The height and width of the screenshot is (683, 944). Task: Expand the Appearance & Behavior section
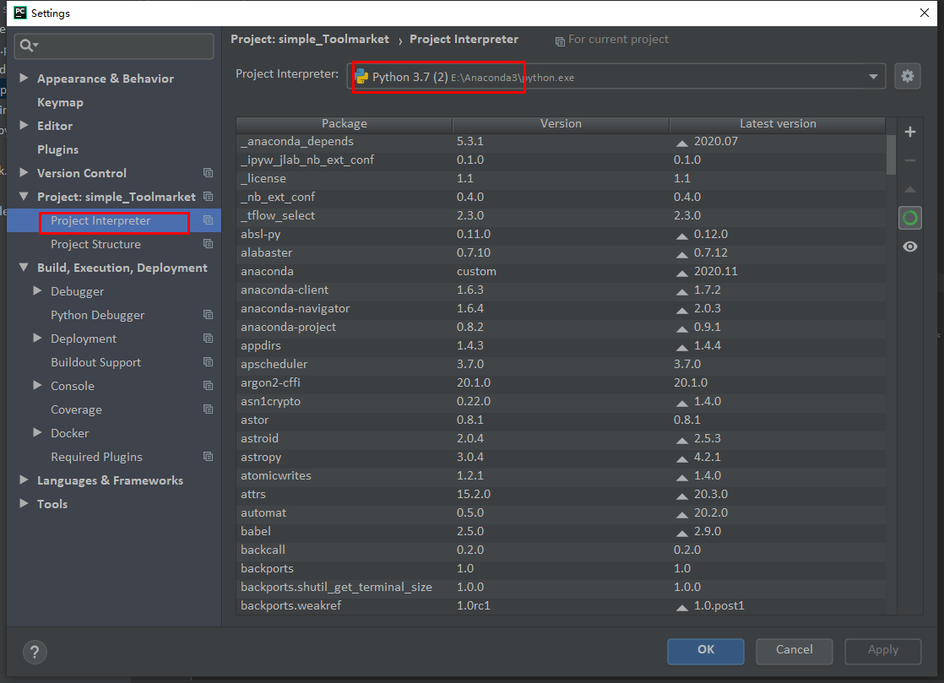25,78
